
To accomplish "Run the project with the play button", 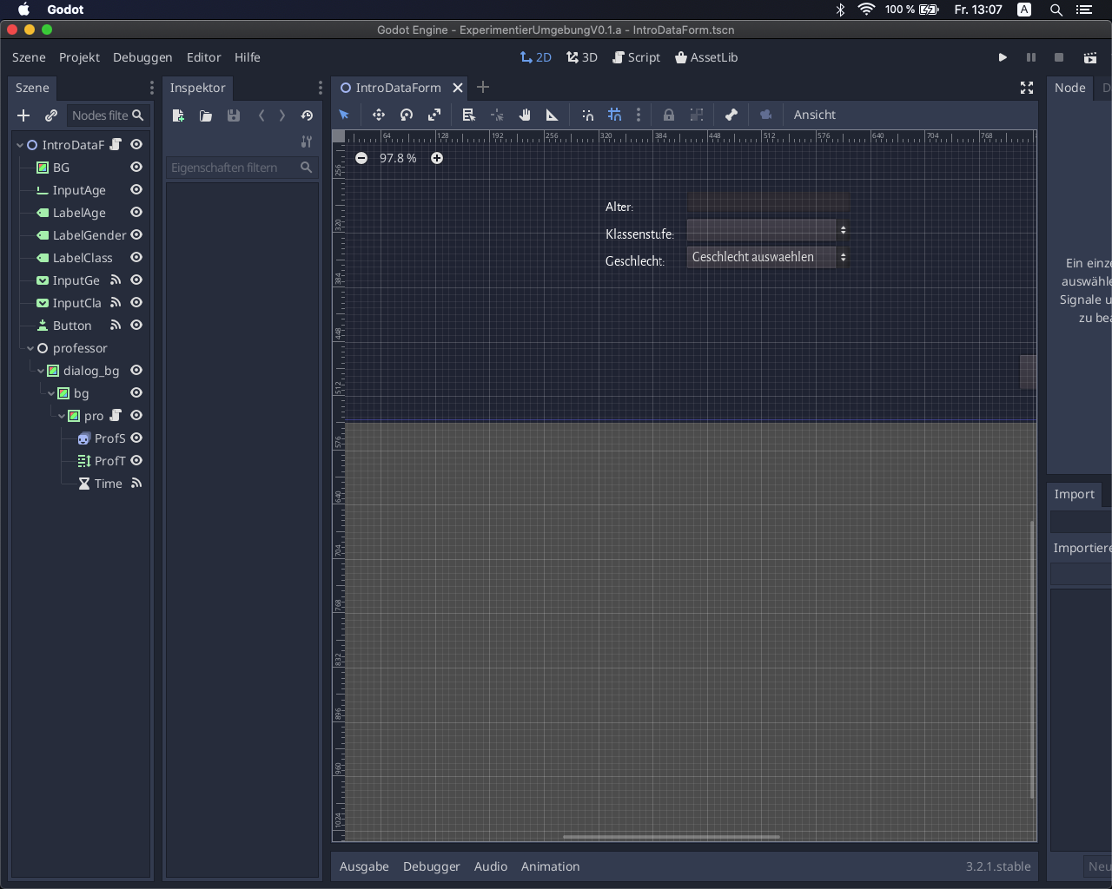I will click(x=1003, y=57).
